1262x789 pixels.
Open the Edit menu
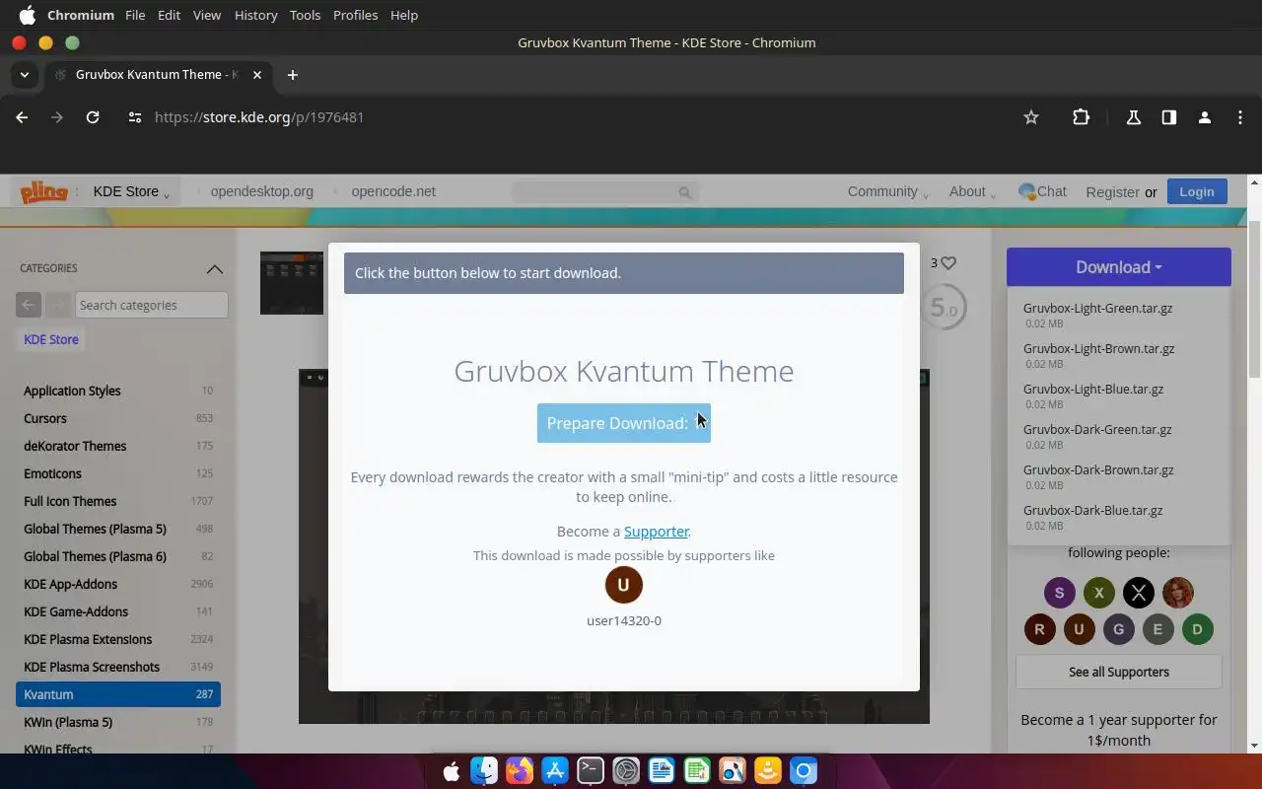pyautogui.click(x=169, y=15)
